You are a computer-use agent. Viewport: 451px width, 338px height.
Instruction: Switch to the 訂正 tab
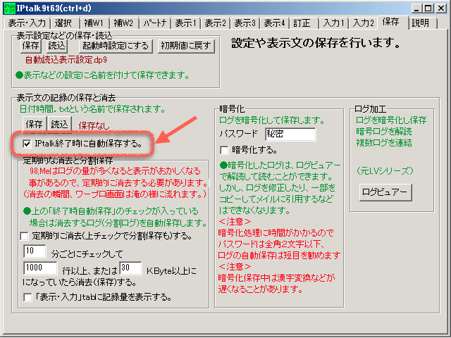[x=304, y=23]
